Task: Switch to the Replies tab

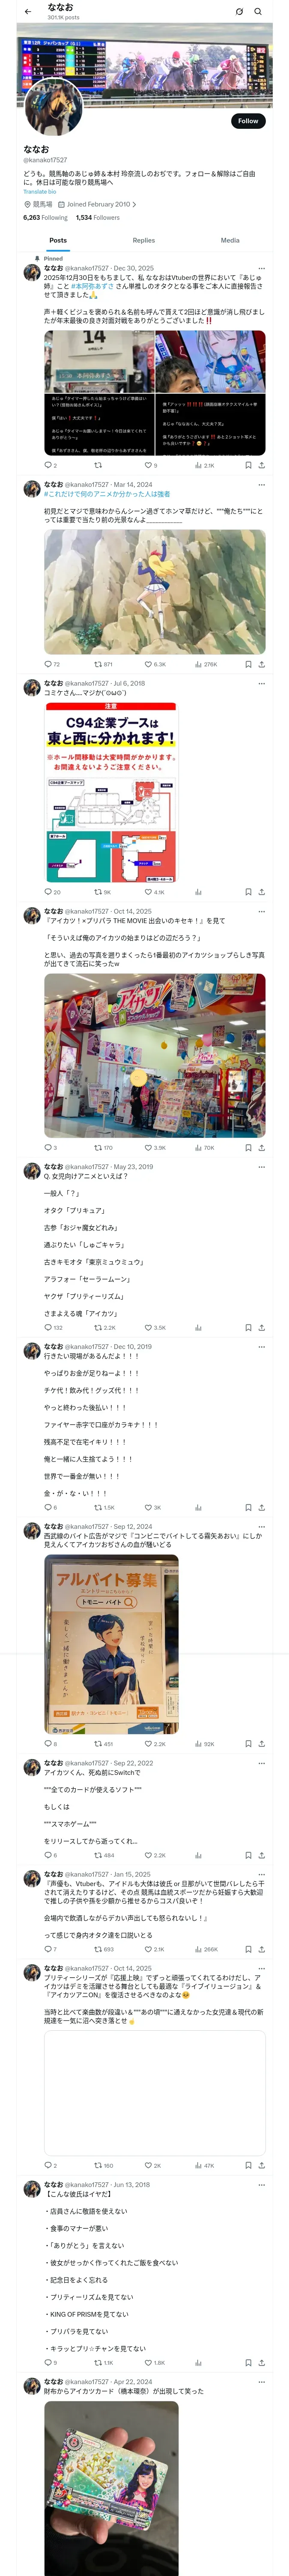Action: tap(143, 240)
